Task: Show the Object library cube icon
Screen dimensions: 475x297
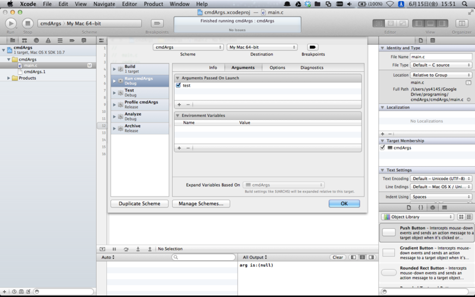Action: [433, 207]
